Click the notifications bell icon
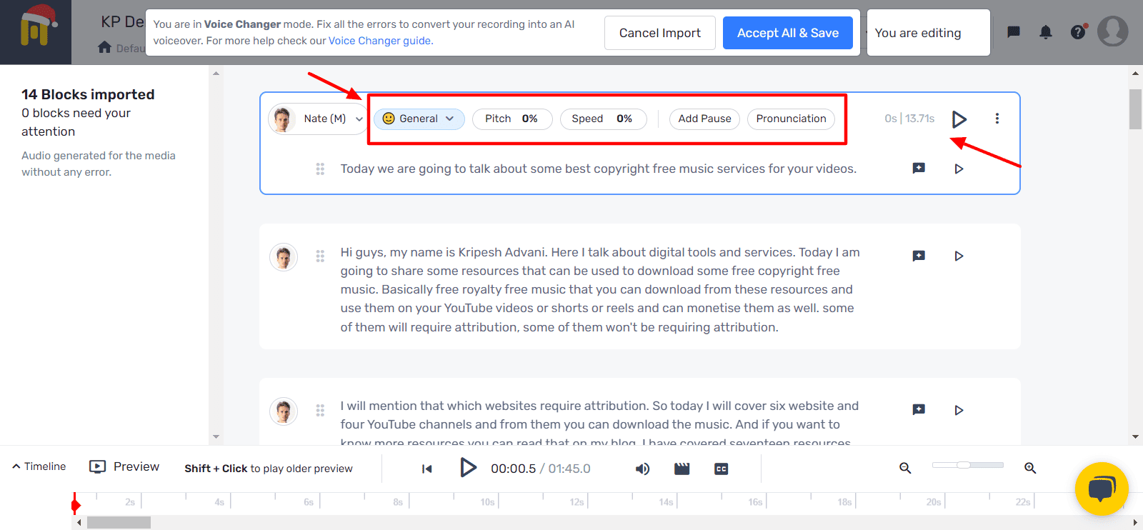 1045,32
